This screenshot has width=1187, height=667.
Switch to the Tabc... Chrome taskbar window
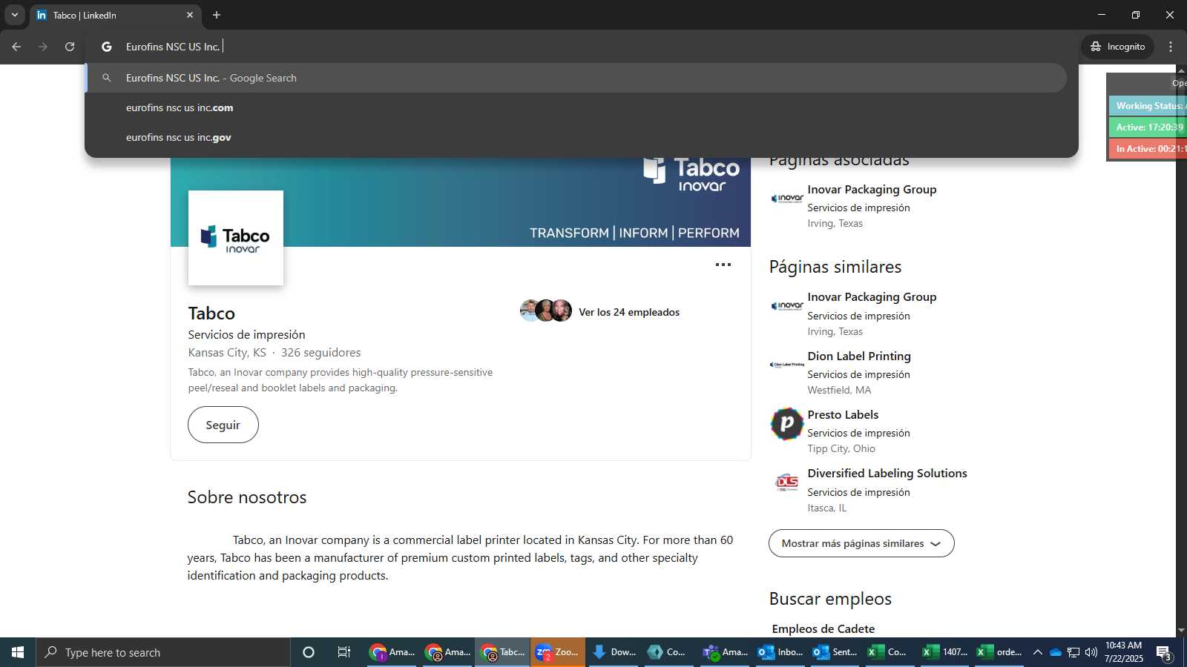click(503, 652)
